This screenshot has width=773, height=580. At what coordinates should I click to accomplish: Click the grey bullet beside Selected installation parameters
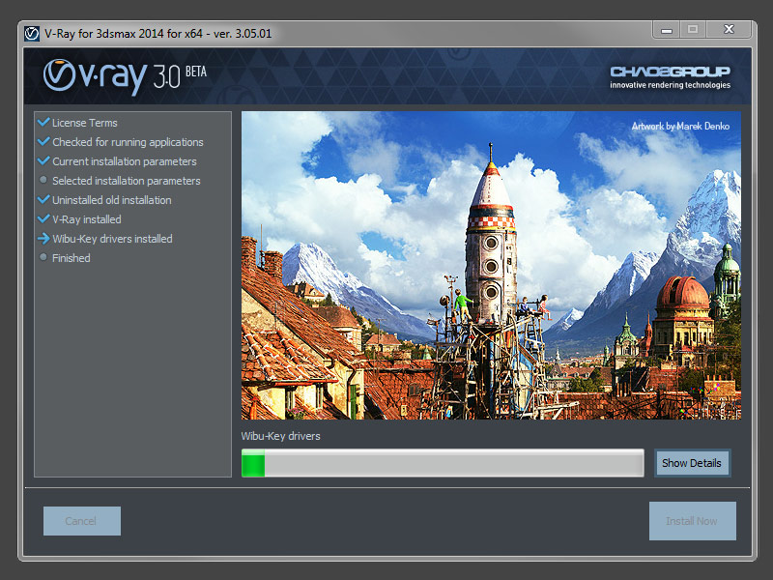point(43,180)
